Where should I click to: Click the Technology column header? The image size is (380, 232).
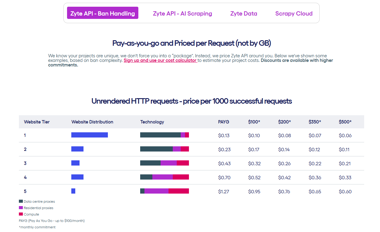152,122
